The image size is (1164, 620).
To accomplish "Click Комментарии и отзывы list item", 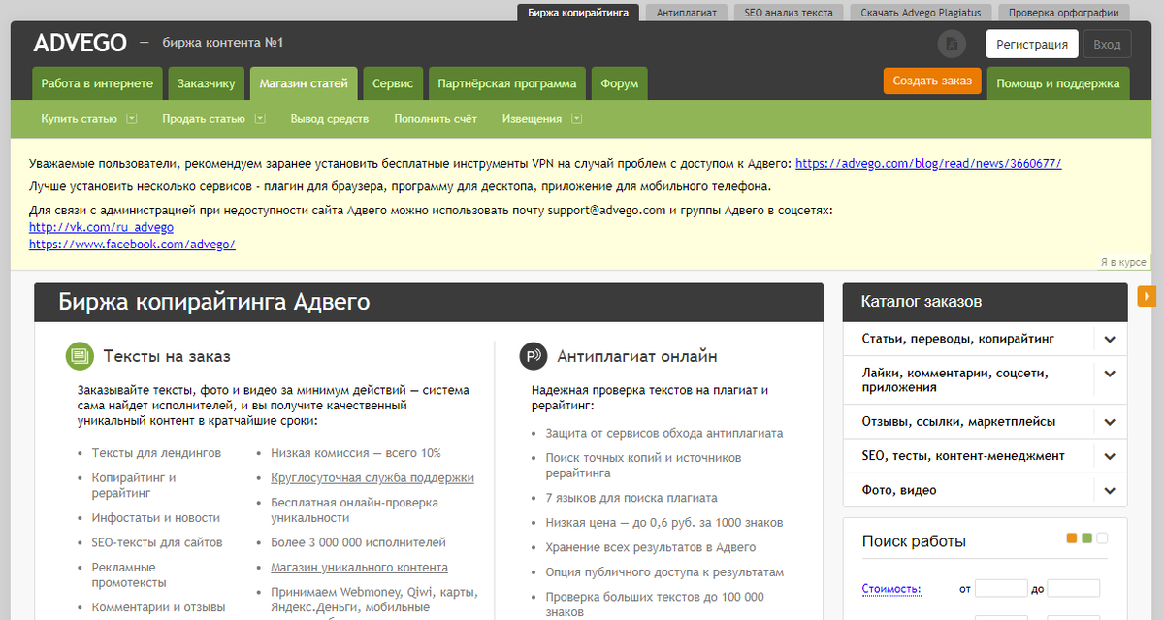I will click(x=158, y=607).
